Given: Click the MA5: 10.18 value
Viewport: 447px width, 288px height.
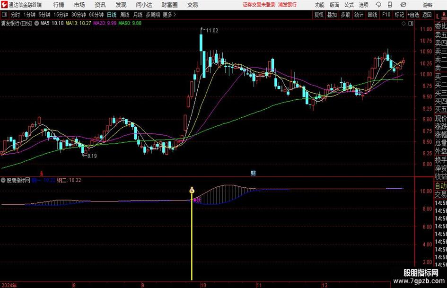Looking at the screenshot, I should tap(52, 23).
